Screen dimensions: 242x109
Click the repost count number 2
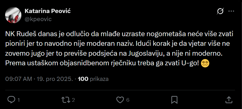73,100
